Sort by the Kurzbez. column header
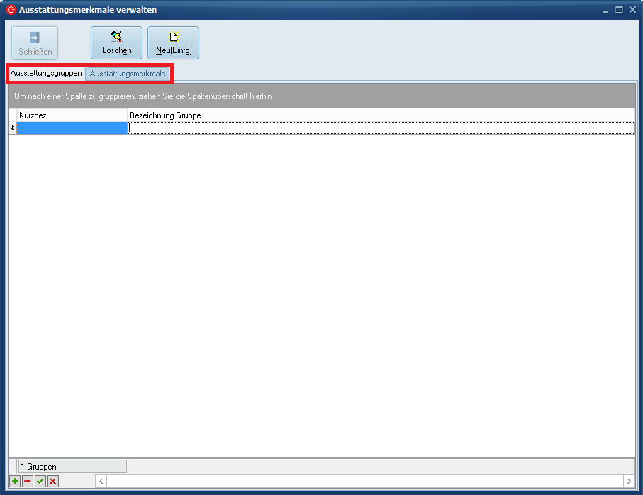 point(71,115)
